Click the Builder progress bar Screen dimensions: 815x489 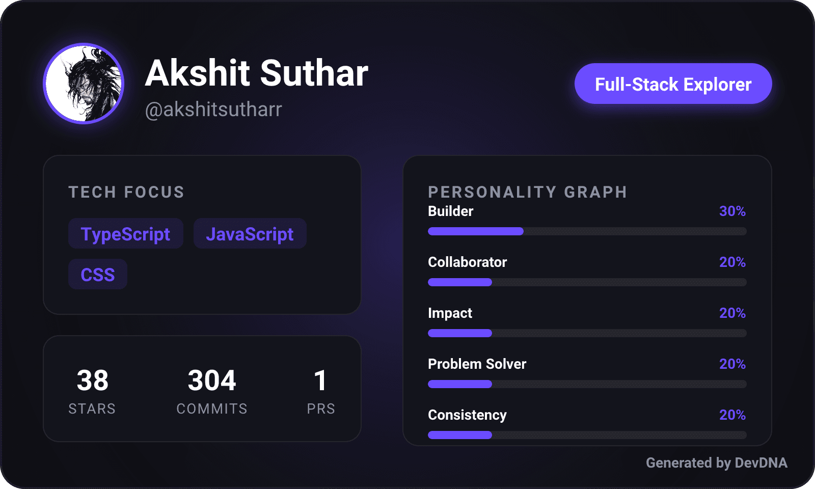pyautogui.click(x=587, y=231)
